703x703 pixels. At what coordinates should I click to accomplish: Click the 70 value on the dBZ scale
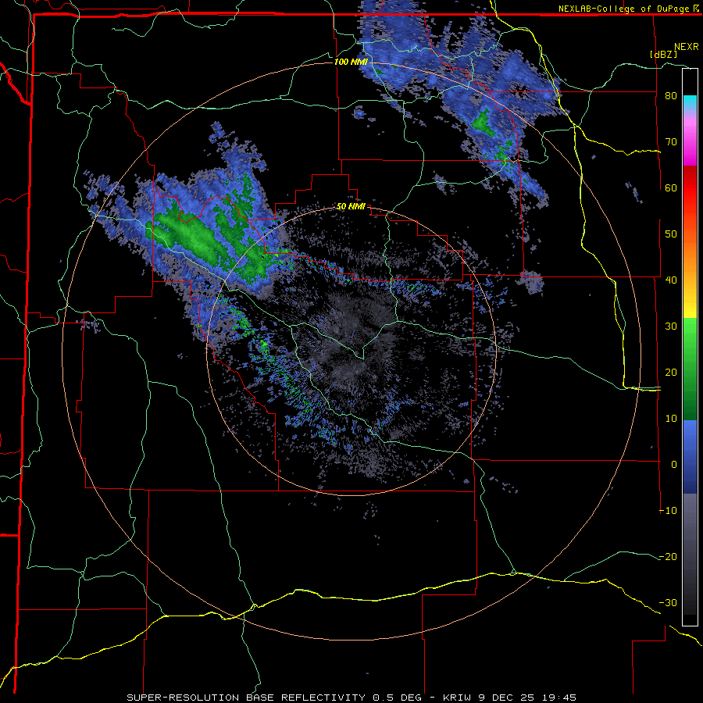pyautogui.click(x=671, y=141)
